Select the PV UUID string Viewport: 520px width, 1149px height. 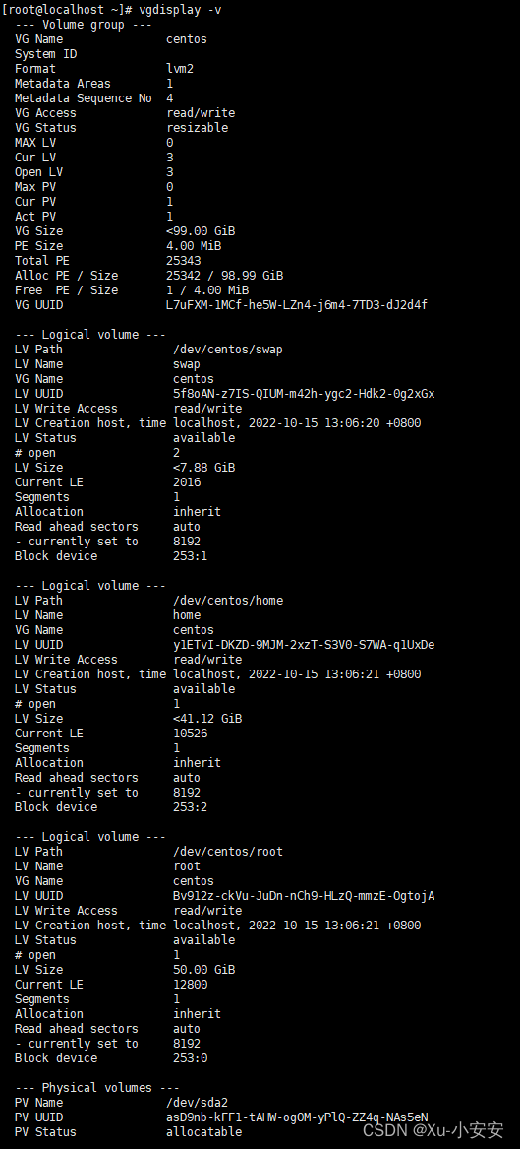(x=297, y=1117)
